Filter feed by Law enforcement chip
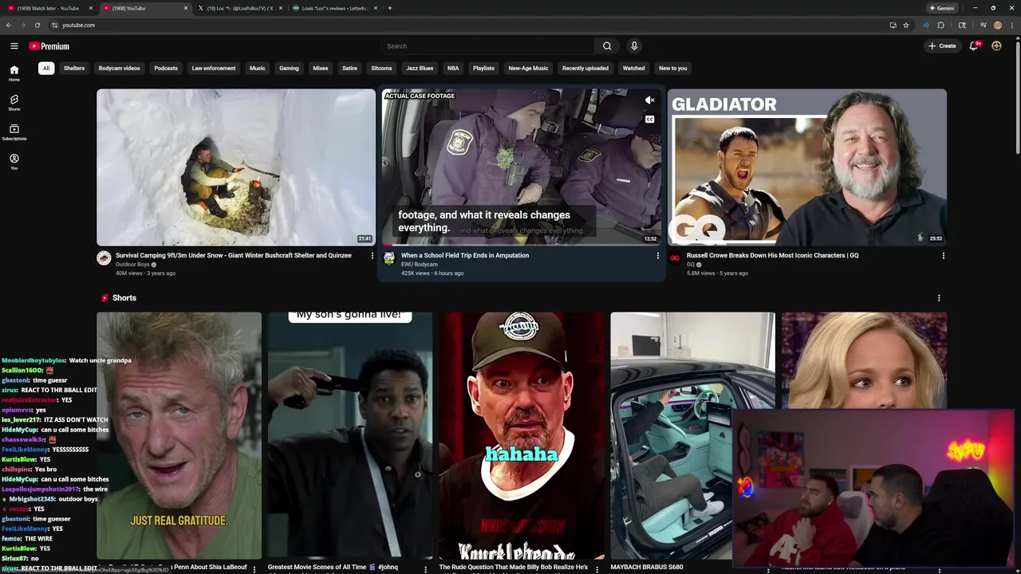This screenshot has width=1021, height=574. [214, 68]
